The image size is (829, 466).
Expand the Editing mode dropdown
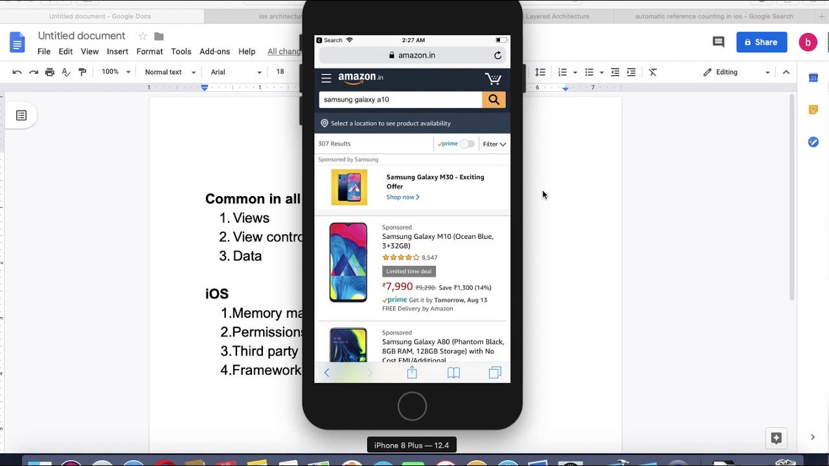pyautogui.click(x=738, y=72)
